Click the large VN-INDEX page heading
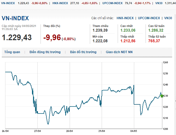Viewport: 176px width, 135px height. (15, 18)
